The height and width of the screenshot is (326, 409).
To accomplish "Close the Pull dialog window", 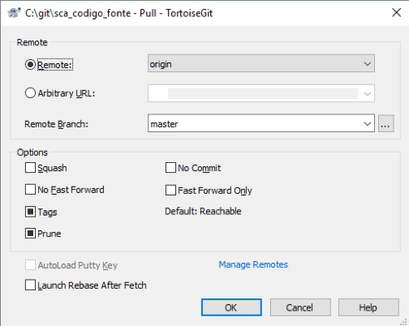I will [x=396, y=12].
